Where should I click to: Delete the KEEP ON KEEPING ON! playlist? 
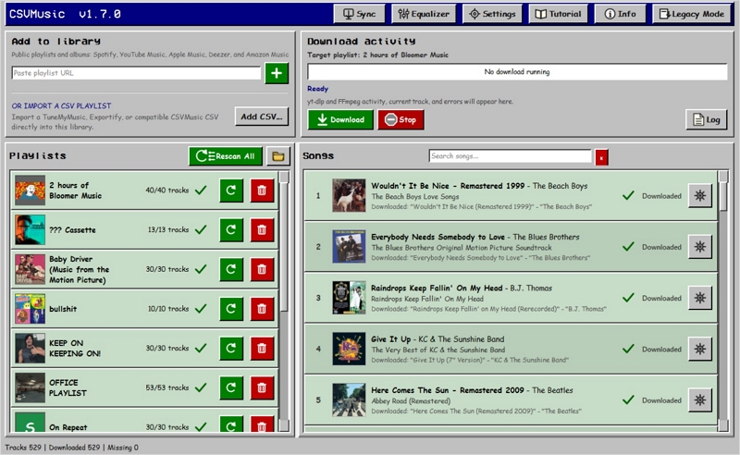[262, 349]
